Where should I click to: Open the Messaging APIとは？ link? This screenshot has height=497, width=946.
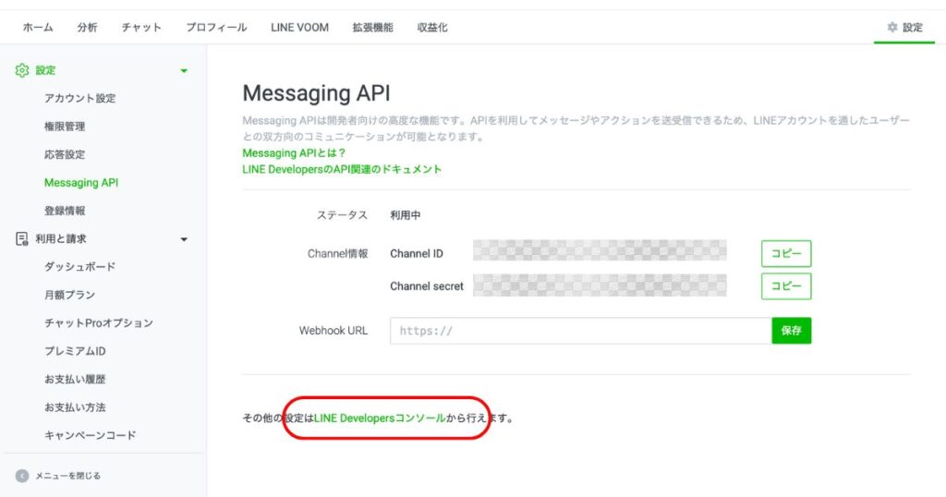294,153
